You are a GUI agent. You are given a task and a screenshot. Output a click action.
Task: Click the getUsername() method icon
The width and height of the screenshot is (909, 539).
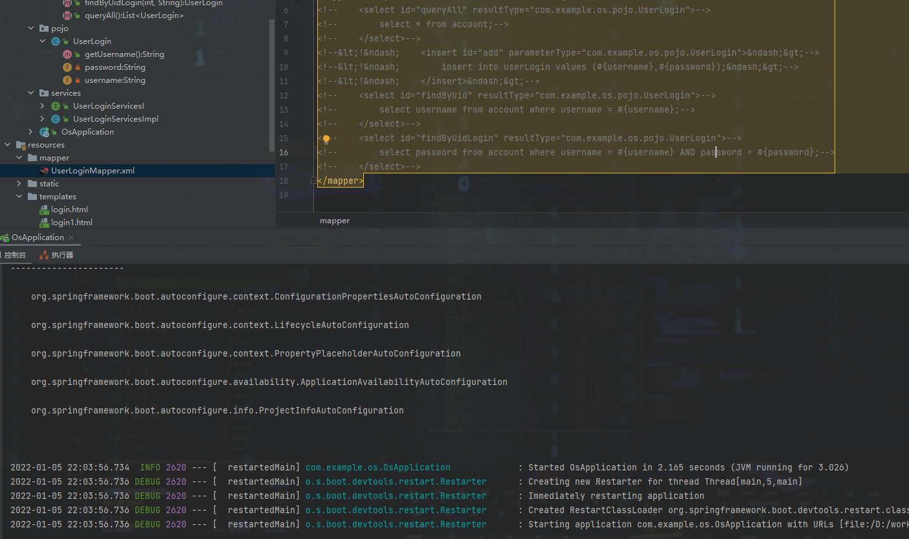point(67,54)
